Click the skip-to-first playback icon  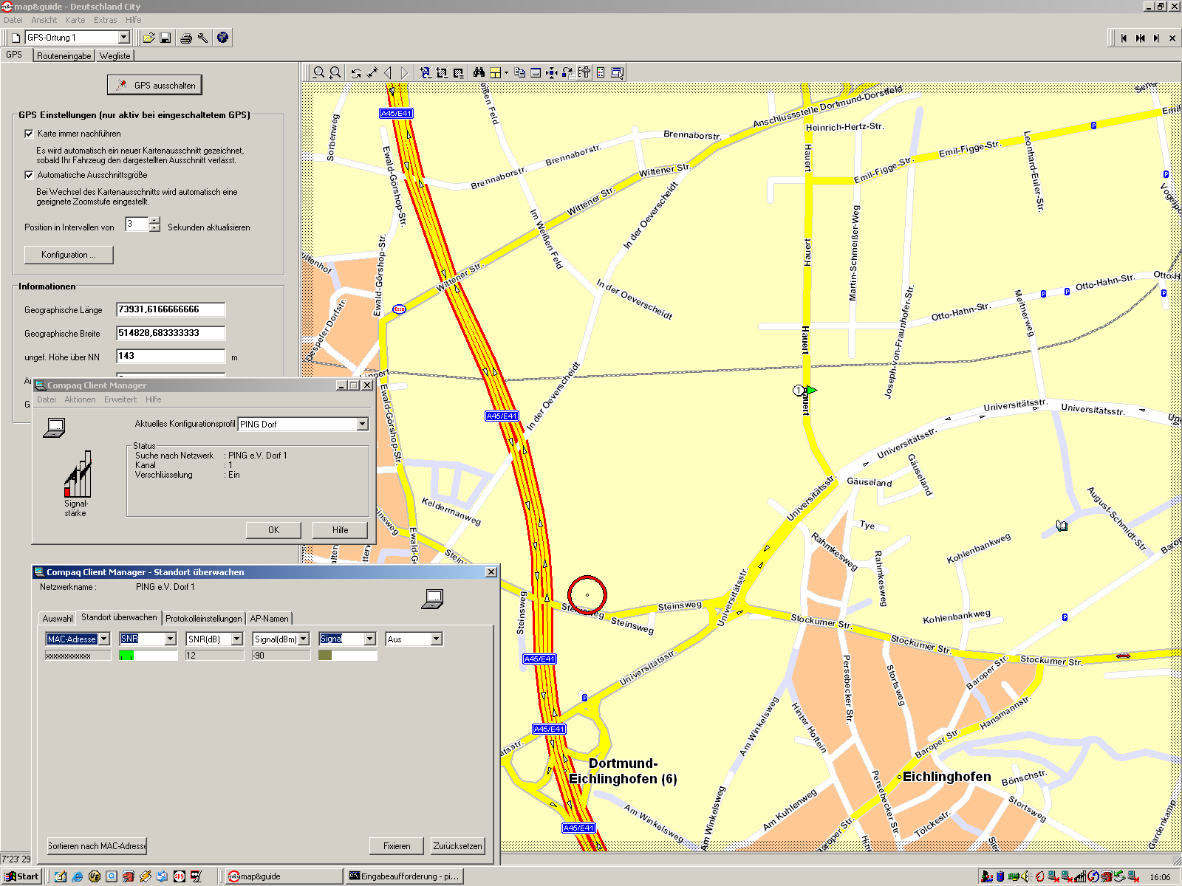pos(1124,38)
